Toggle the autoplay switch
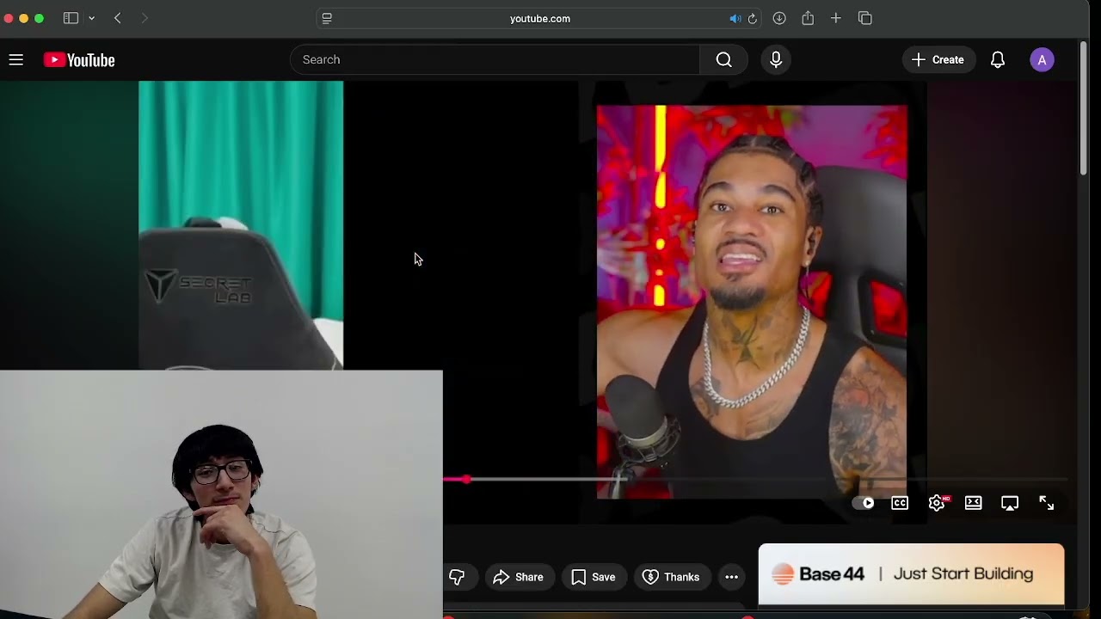The height and width of the screenshot is (619, 1101). pos(864,503)
